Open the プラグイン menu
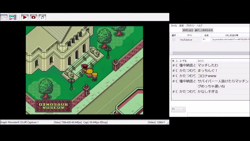This screenshot has height=141, width=250. point(190,26)
